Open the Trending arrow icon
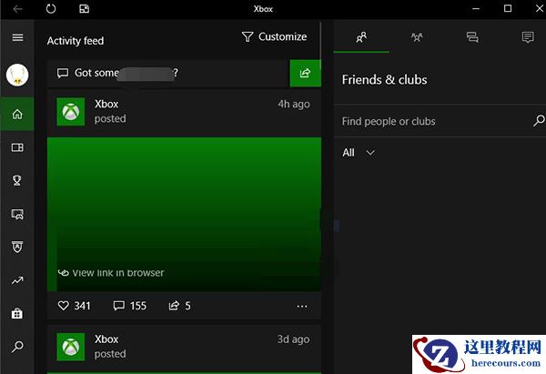The width and height of the screenshot is (546, 374). pos(17,280)
